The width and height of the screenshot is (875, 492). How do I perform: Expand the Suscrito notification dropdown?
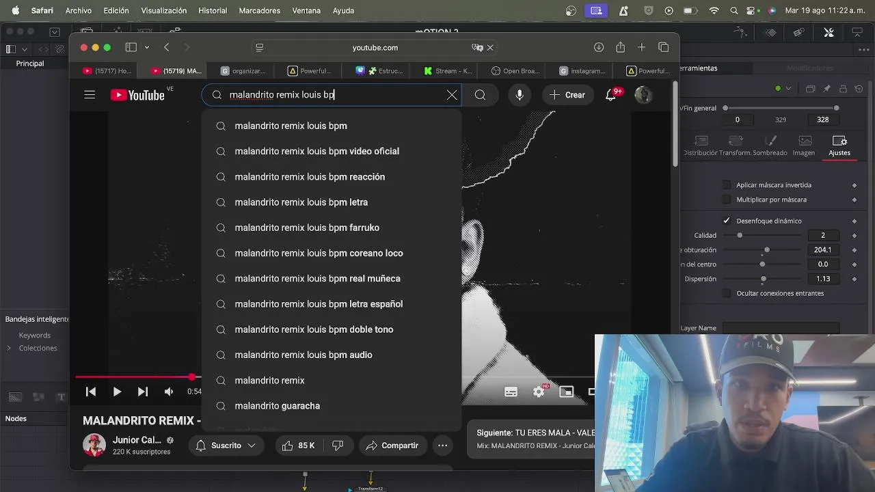252,446
